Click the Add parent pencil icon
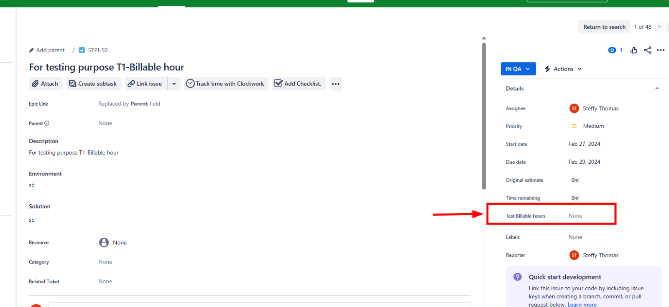The height and width of the screenshot is (307, 669). click(31, 50)
